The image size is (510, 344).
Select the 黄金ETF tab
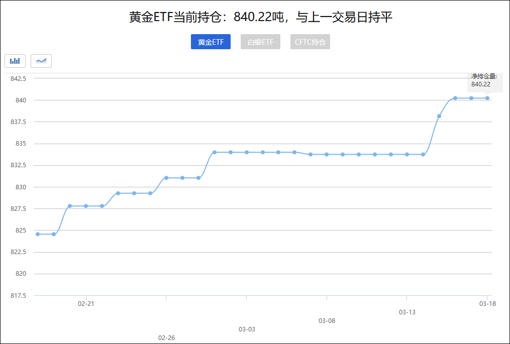point(211,42)
